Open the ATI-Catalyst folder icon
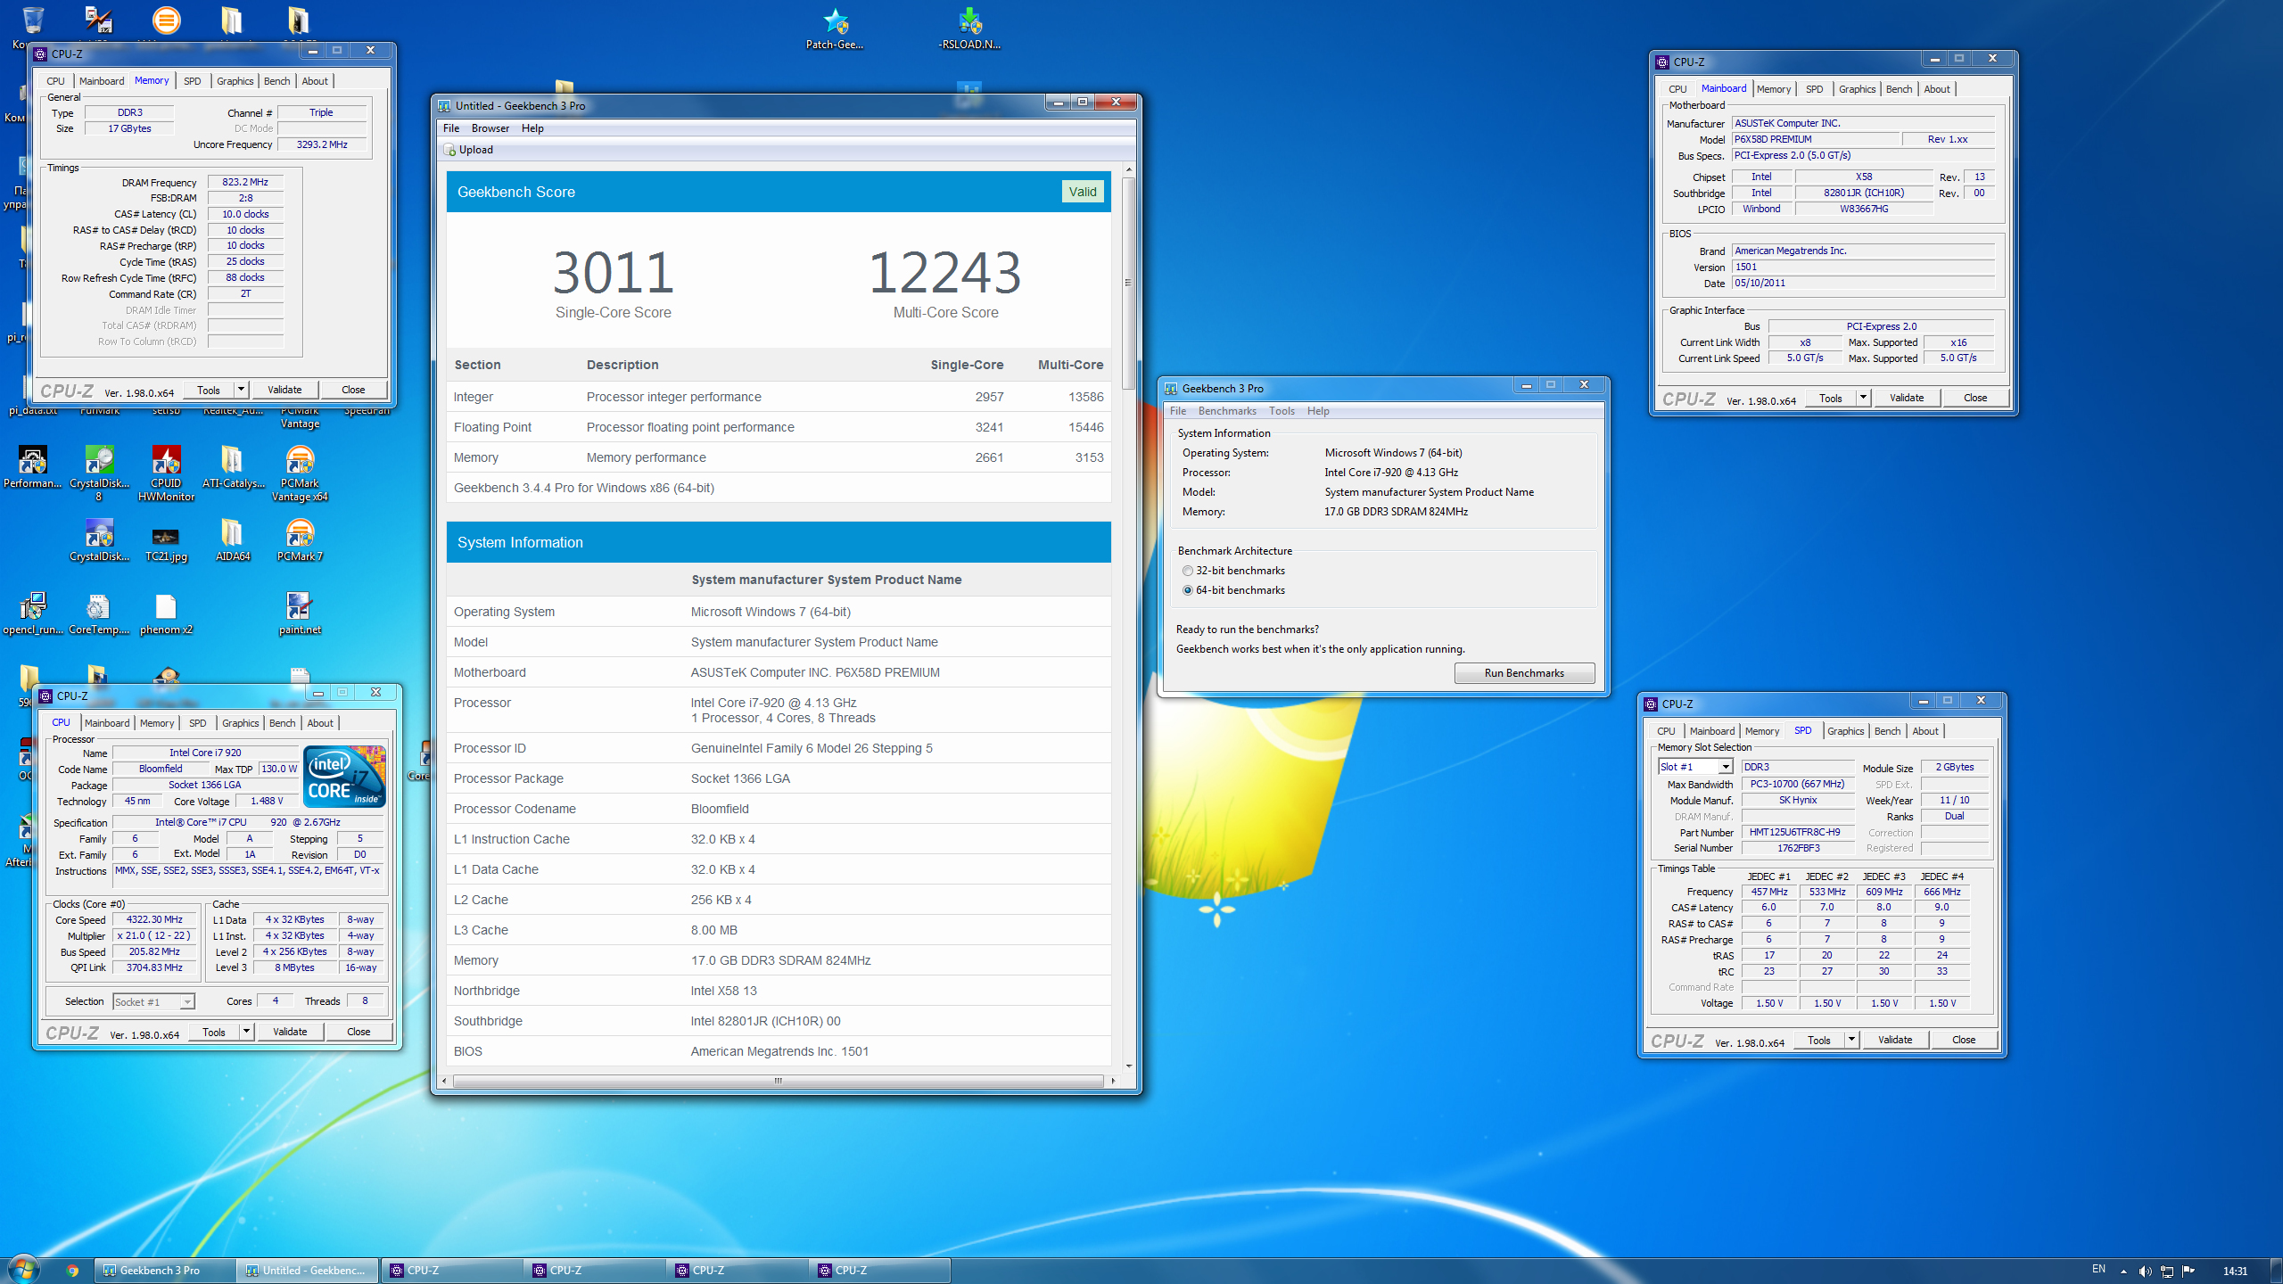The height and width of the screenshot is (1284, 2283). pyautogui.click(x=233, y=467)
